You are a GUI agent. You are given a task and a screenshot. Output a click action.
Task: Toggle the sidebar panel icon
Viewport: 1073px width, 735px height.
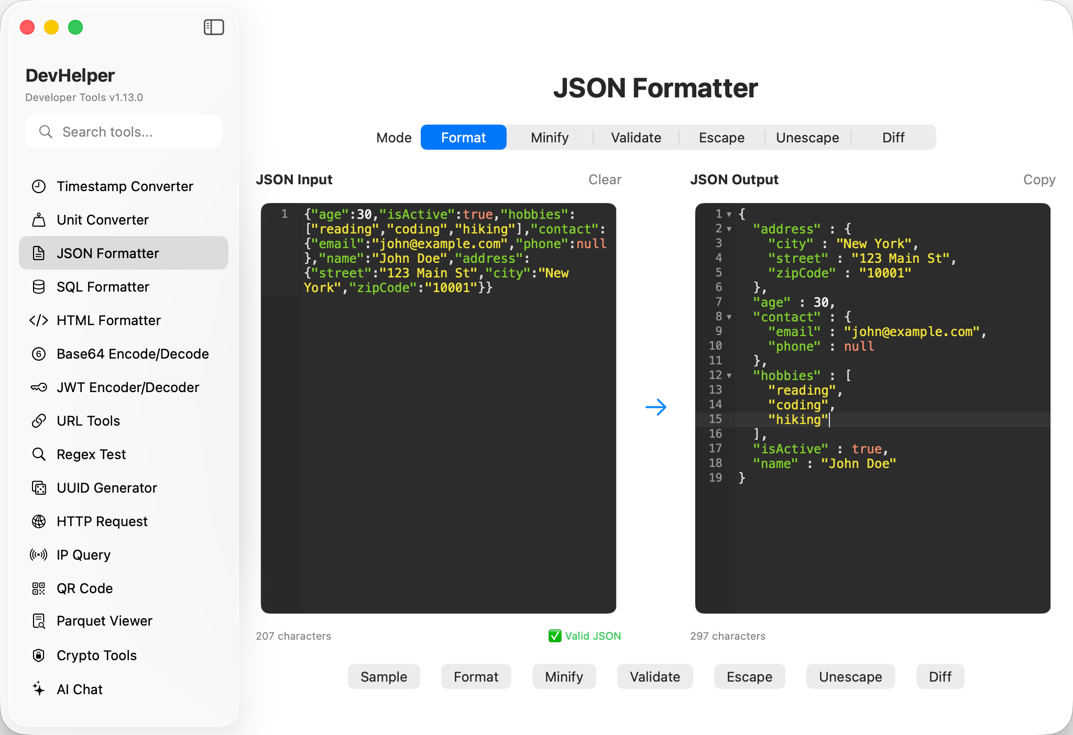point(214,27)
